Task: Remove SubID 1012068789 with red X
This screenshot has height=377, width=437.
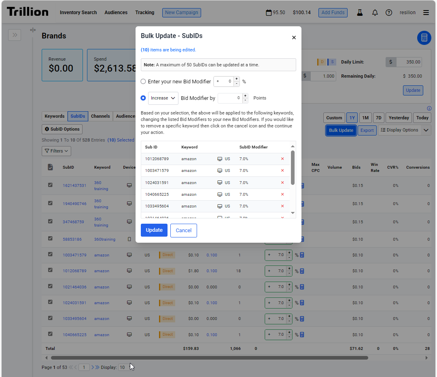Action: tap(282, 159)
